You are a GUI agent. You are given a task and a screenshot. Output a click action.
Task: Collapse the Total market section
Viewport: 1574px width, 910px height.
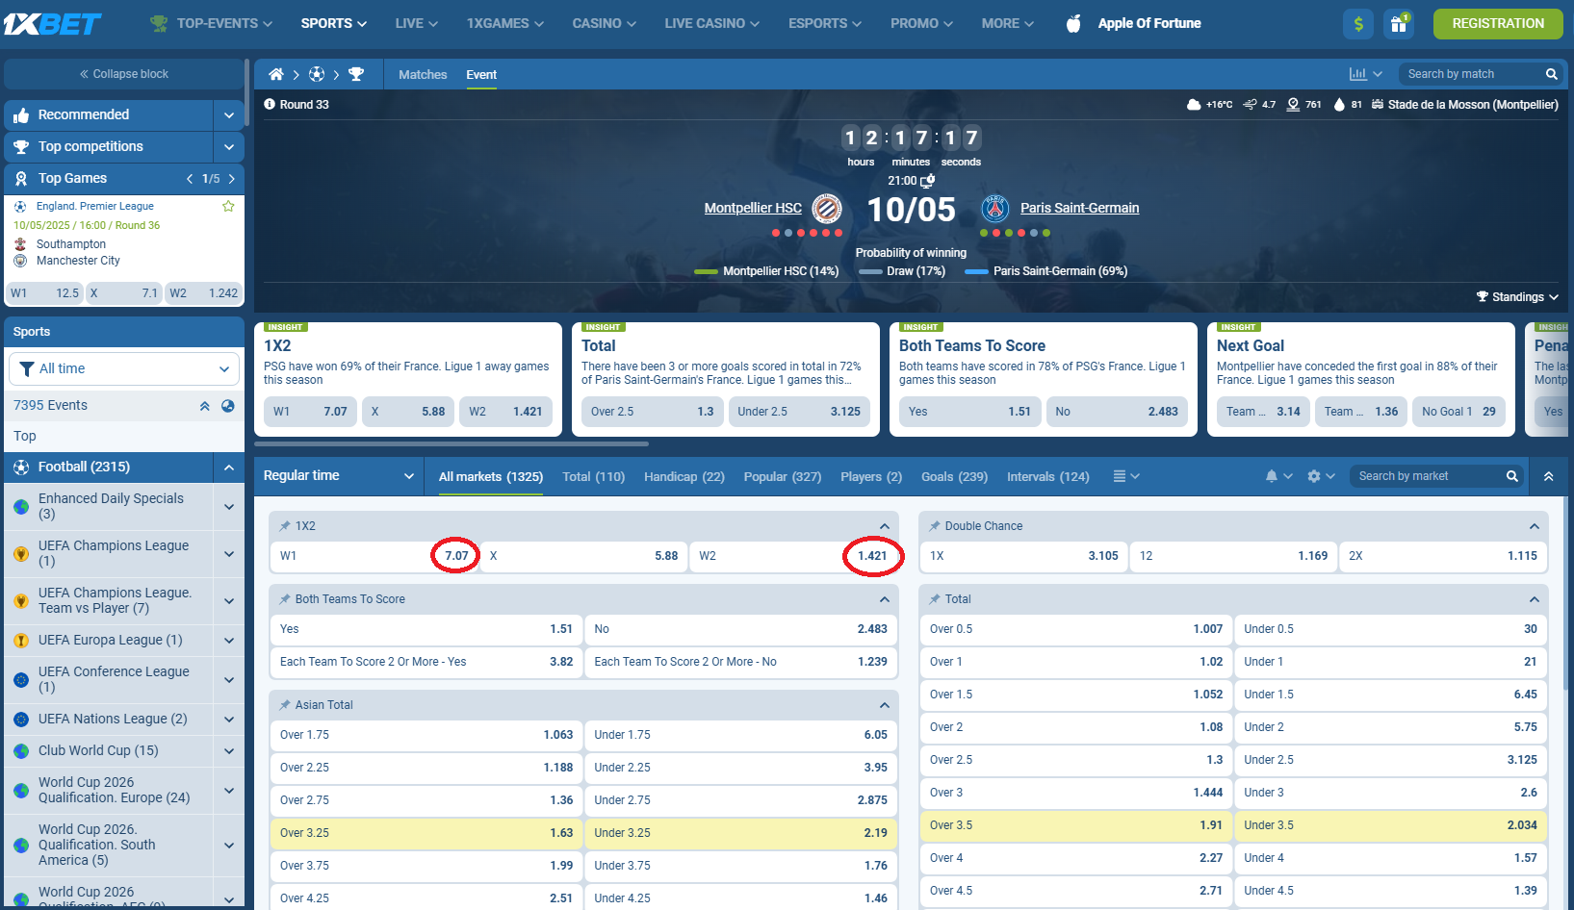[x=1535, y=599]
